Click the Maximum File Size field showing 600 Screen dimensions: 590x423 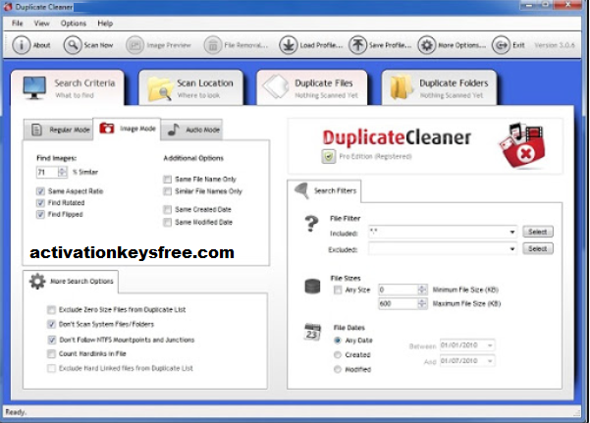399,303
